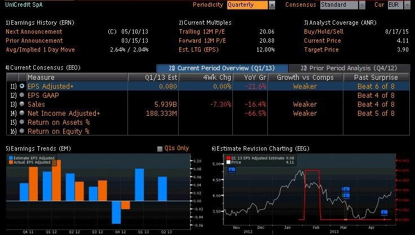Open Estimate Revision Charting (EEG)
The width and height of the screenshot is (415, 235).
(261, 148)
